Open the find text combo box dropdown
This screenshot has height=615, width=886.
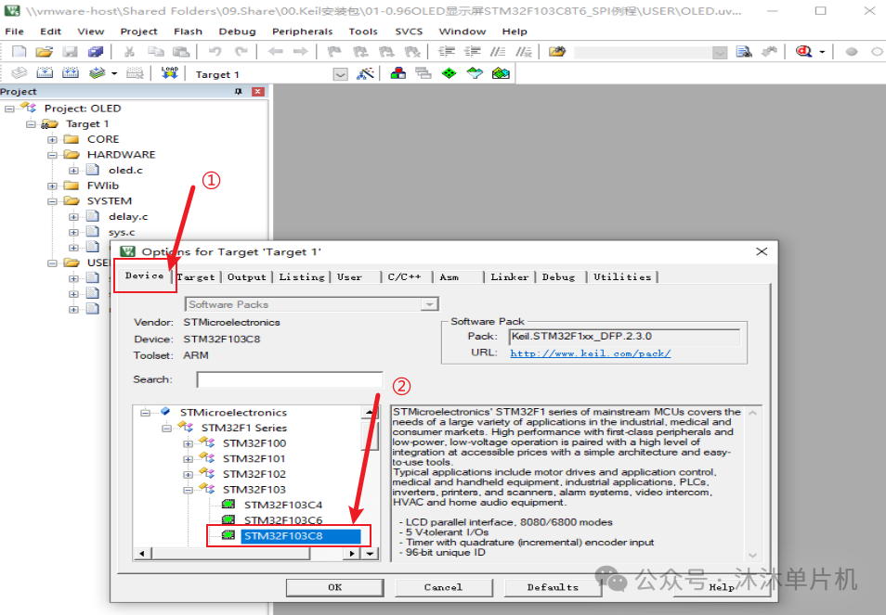(x=720, y=53)
